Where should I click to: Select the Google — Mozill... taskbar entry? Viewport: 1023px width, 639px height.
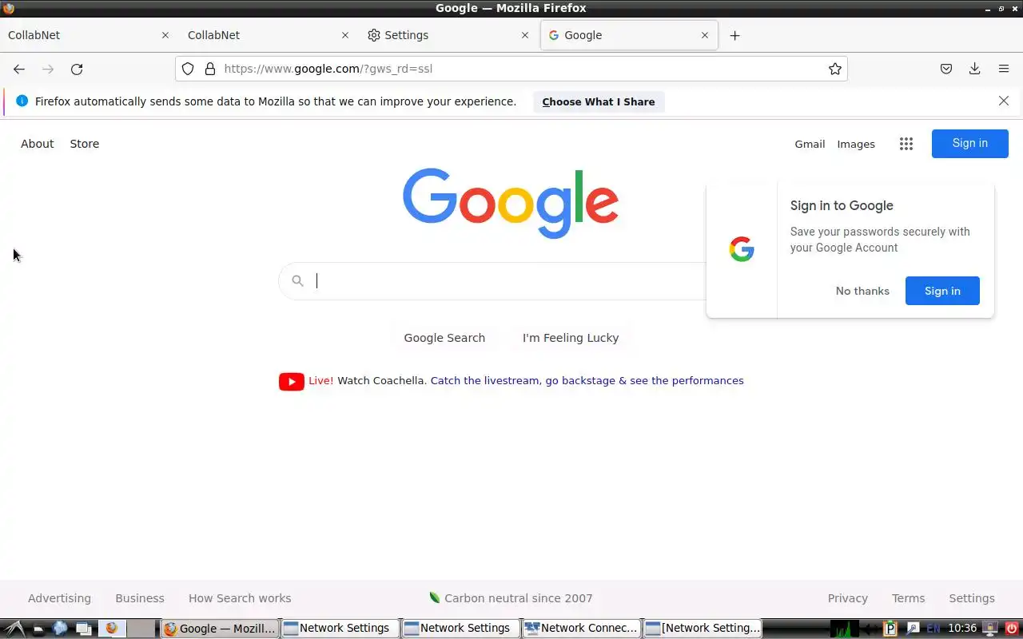click(220, 628)
